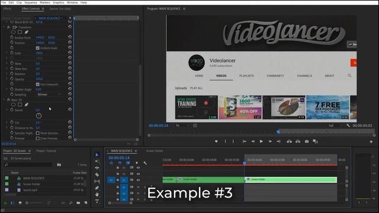Open the Sequence menu

31,2
